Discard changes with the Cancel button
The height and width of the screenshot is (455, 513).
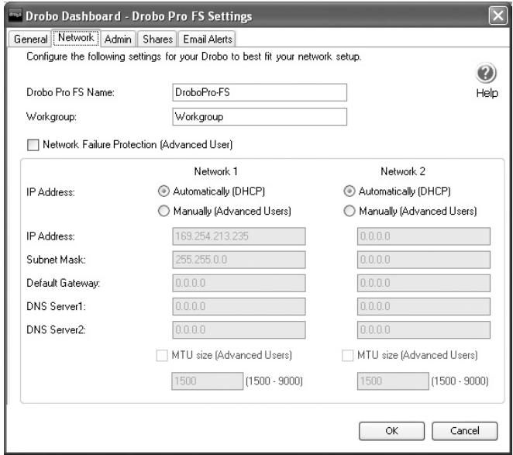(465, 431)
